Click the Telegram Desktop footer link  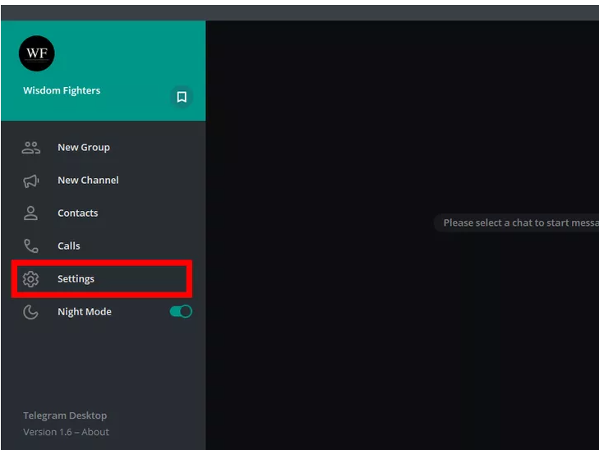pos(65,416)
